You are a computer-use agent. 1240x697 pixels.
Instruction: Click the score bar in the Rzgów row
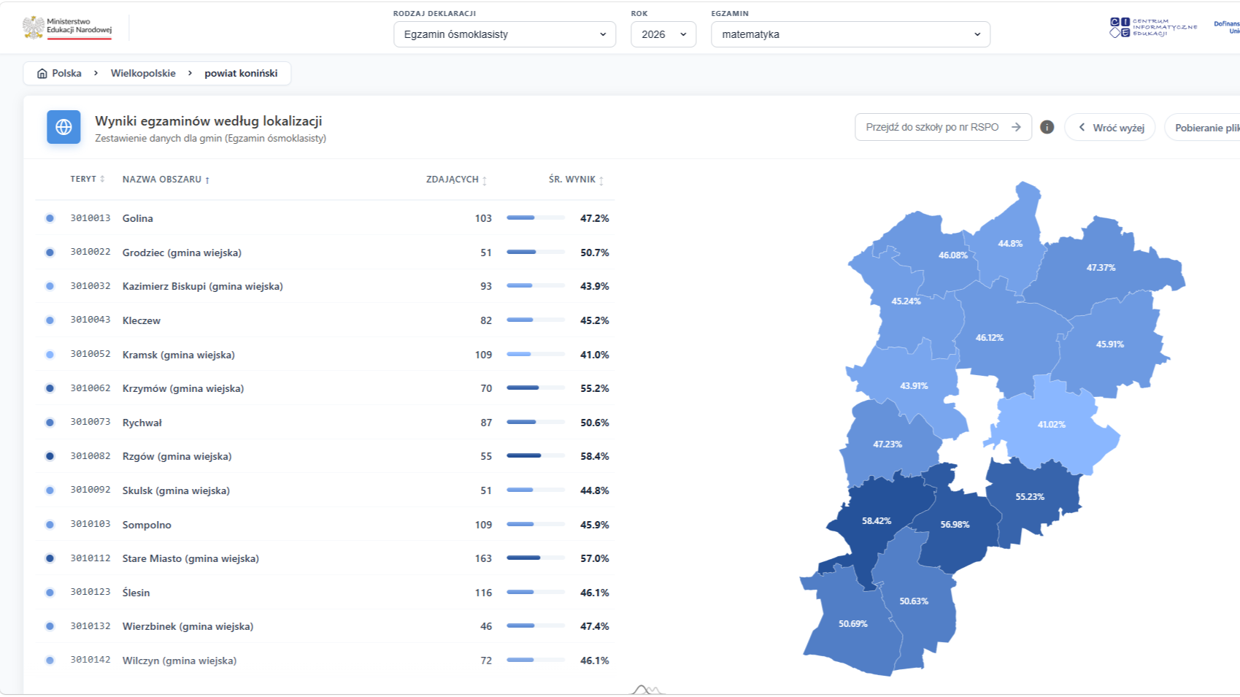tap(536, 455)
